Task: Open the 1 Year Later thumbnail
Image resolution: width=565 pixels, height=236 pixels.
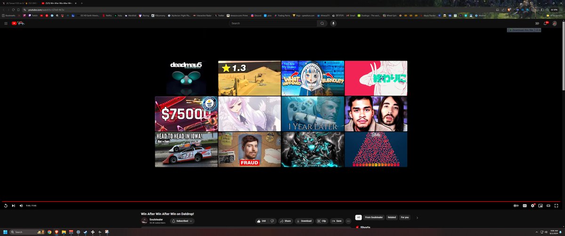Action: click(x=313, y=114)
